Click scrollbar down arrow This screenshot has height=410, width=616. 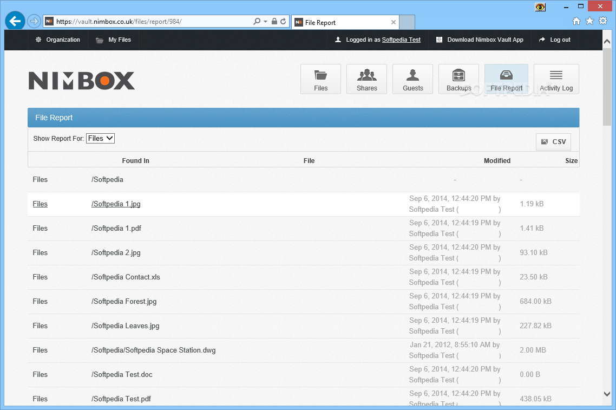point(607,394)
